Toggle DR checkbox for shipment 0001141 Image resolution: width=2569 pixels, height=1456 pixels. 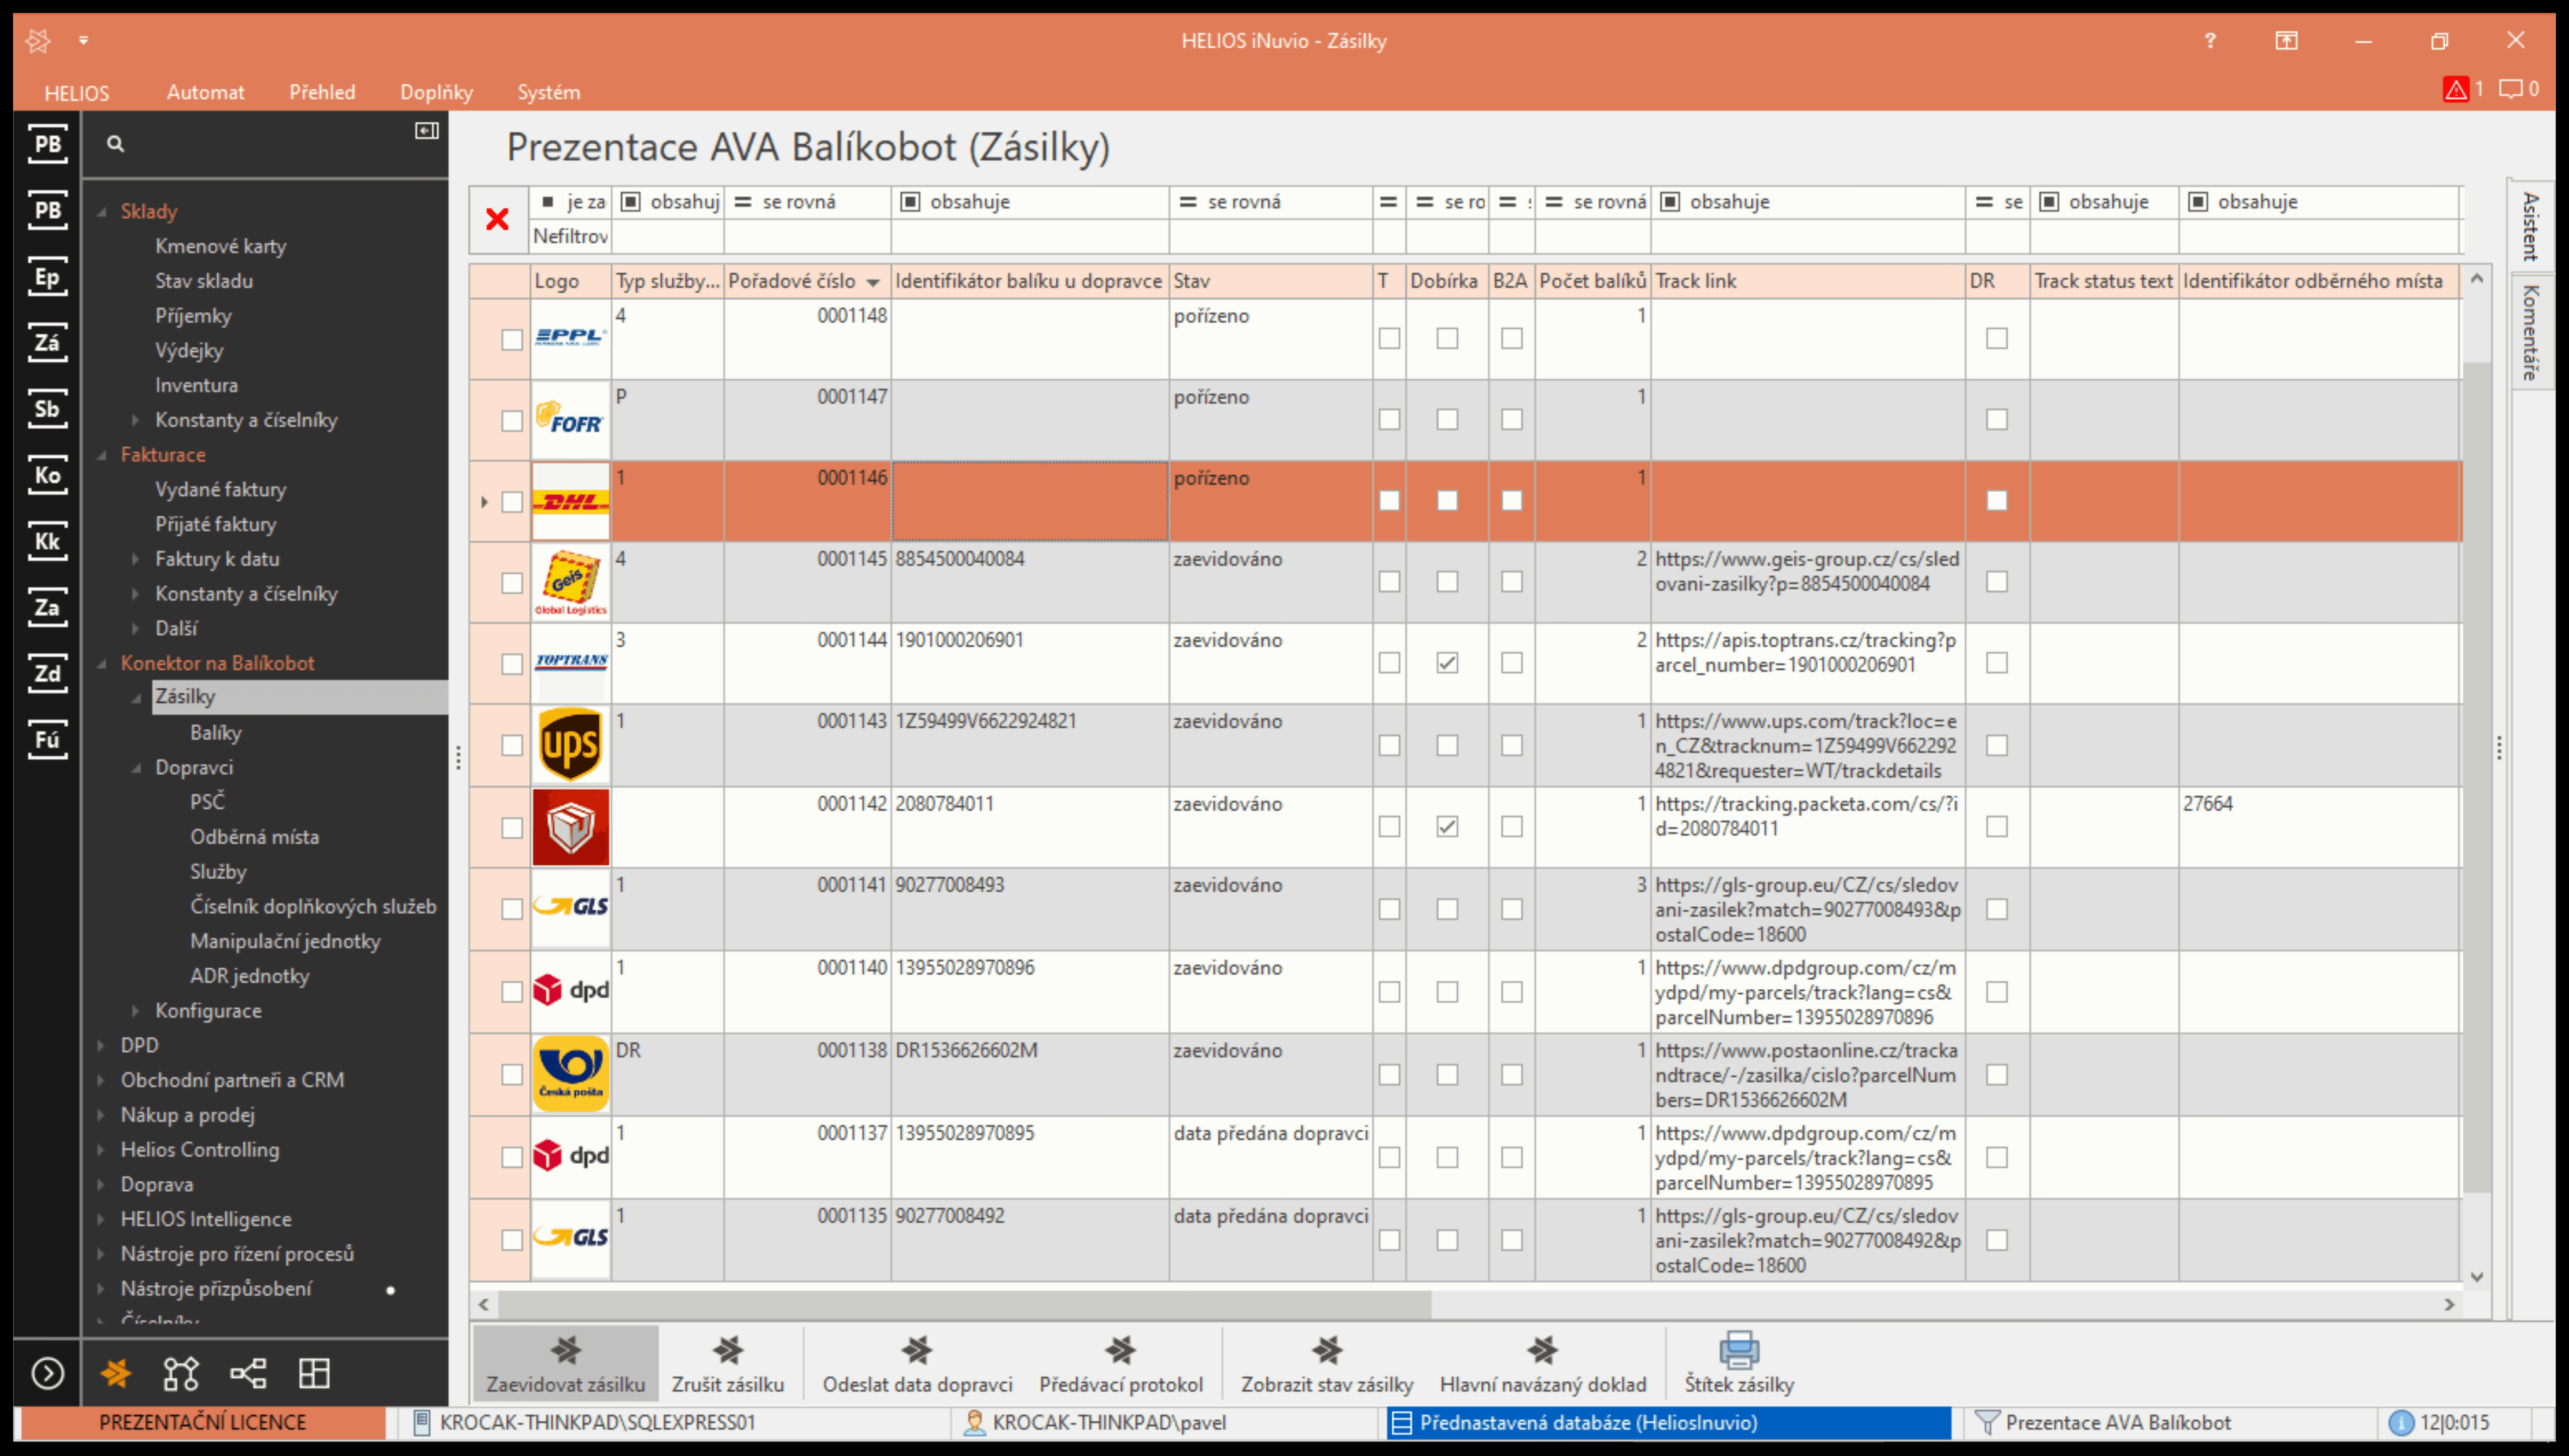(x=1997, y=909)
